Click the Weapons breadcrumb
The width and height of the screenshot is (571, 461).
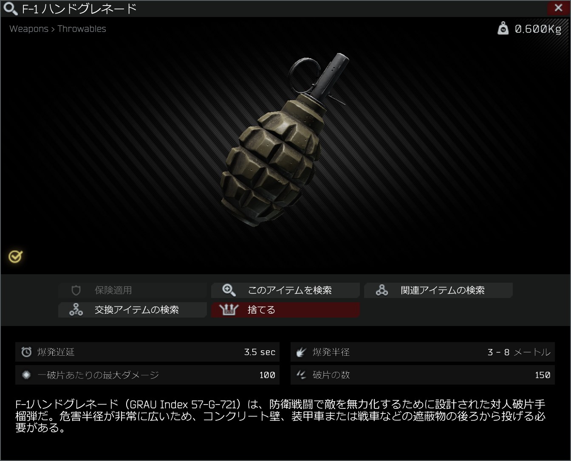(x=29, y=29)
